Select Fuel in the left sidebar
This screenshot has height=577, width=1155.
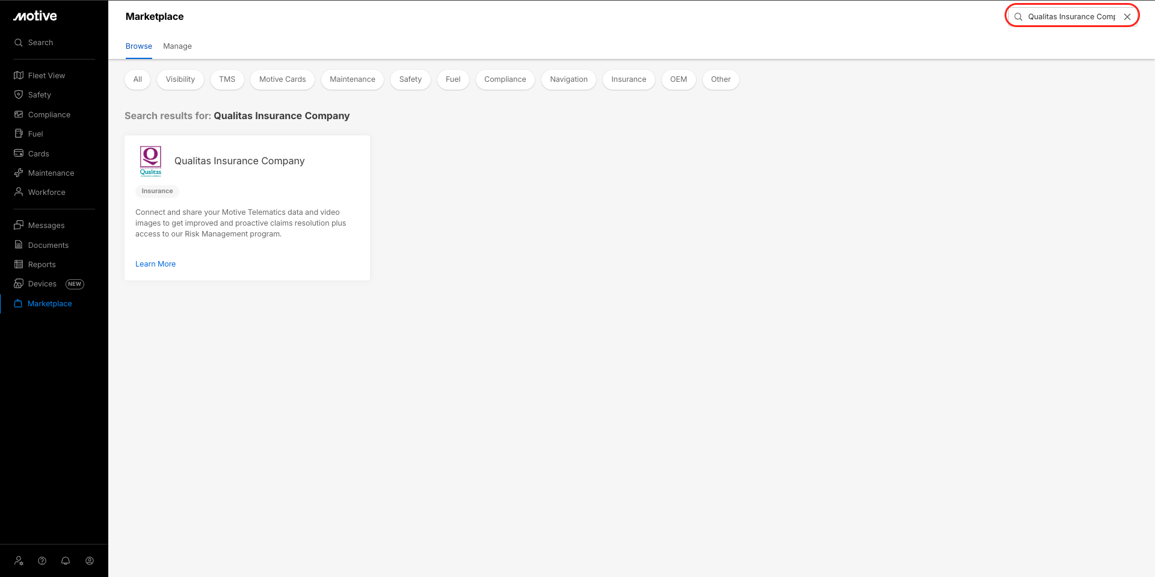coord(28,134)
